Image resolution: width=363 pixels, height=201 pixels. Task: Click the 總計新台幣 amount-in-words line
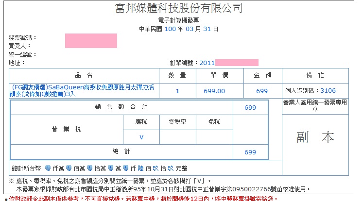click(x=100, y=168)
